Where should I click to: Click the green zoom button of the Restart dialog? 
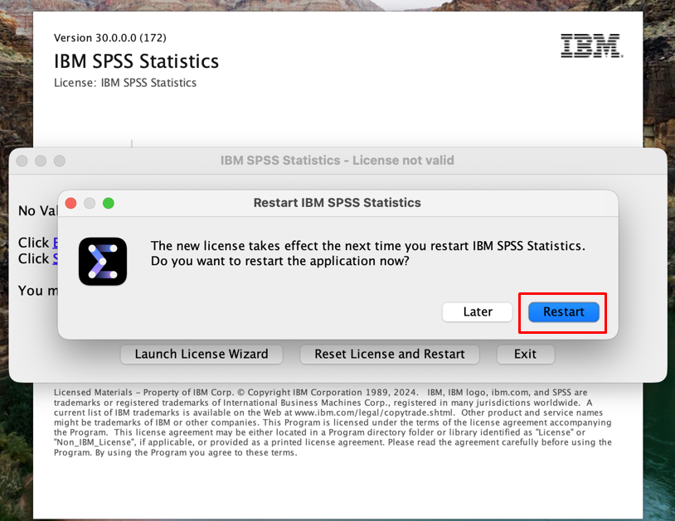(109, 203)
